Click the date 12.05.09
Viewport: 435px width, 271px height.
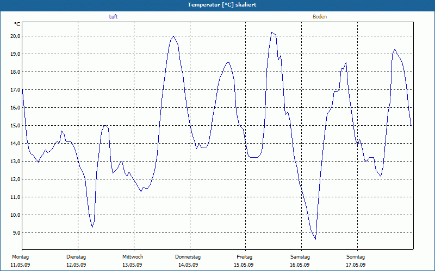76,265
